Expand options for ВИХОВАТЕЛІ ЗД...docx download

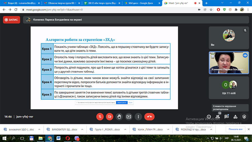point(82,129)
